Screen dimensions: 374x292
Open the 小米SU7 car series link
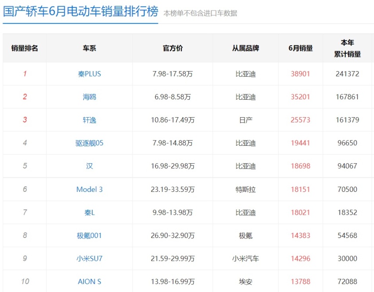90,259
